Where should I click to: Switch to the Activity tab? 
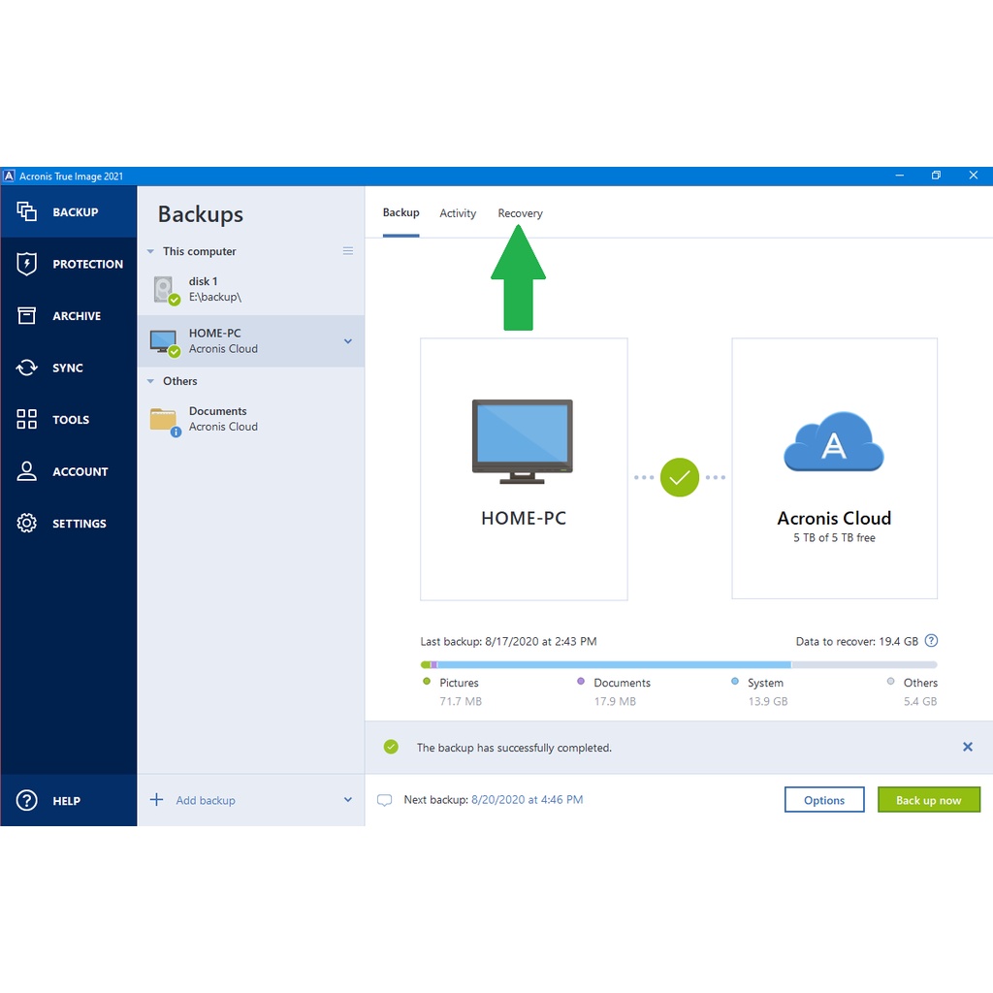[x=458, y=213]
